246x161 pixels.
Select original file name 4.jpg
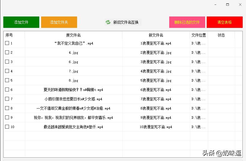[73, 52]
